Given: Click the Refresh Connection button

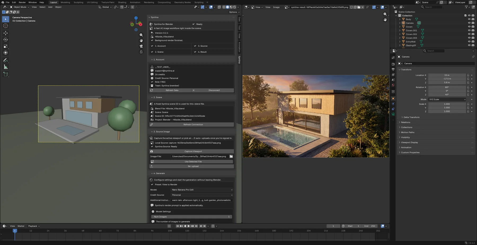Looking at the screenshot, I should [x=192, y=124].
